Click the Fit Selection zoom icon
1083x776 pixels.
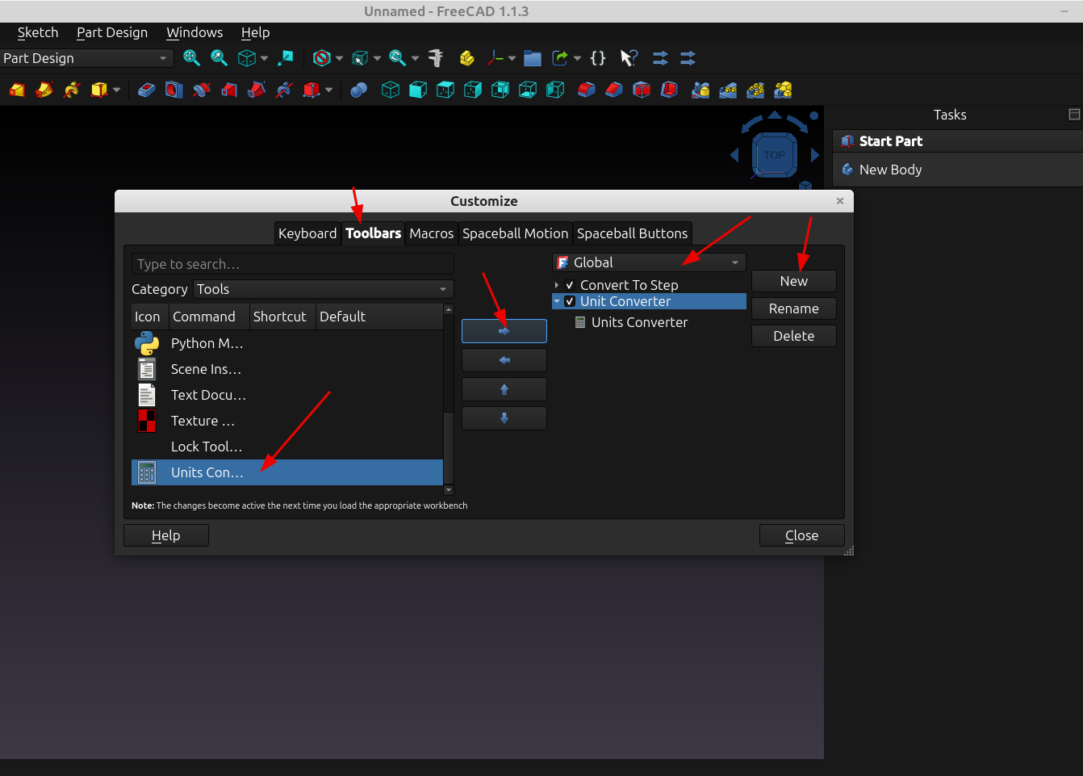point(219,57)
